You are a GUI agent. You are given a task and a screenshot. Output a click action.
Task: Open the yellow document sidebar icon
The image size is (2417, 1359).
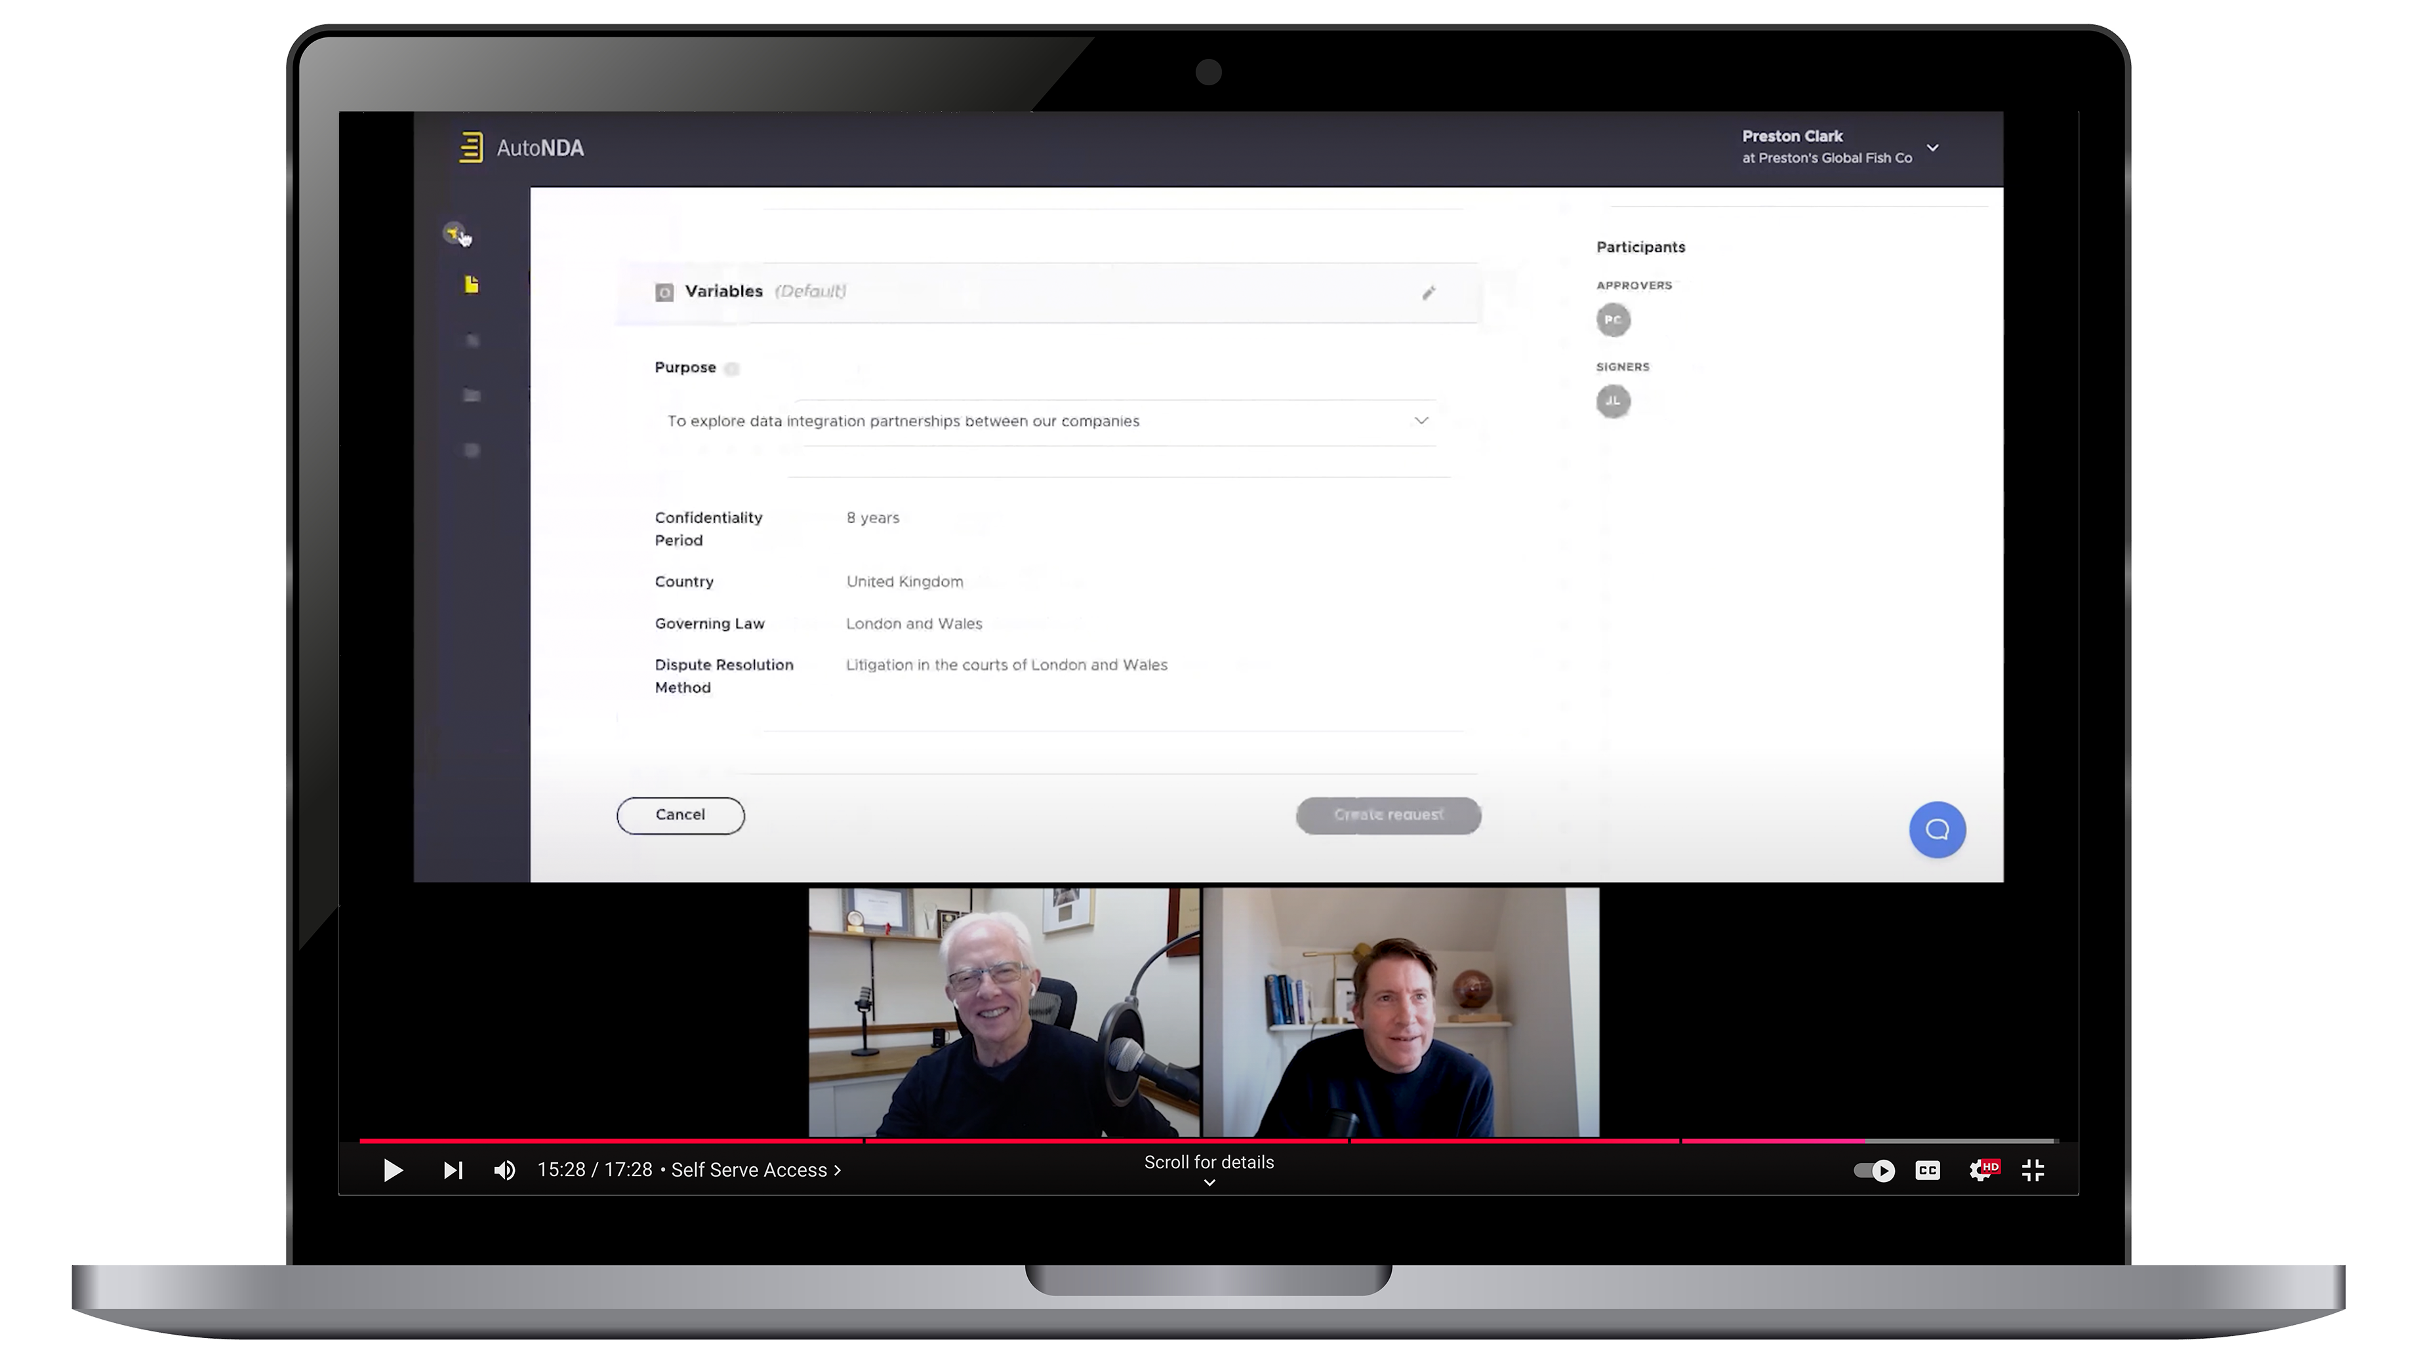click(472, 284)
